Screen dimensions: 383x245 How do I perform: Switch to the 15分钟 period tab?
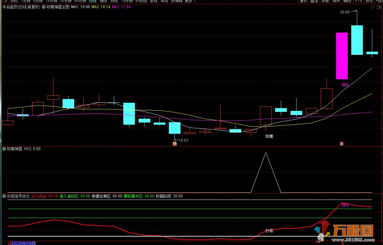[x=51, y=1]
